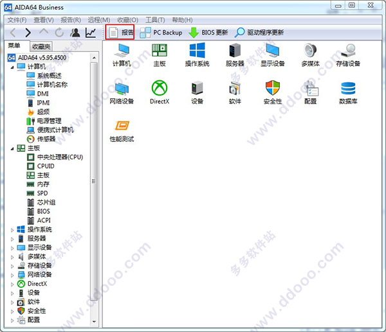Image resolution: width=386 pixels, height=332 pixels.
Task: Click the back navigation arrow
Action: tap(13, 33)
